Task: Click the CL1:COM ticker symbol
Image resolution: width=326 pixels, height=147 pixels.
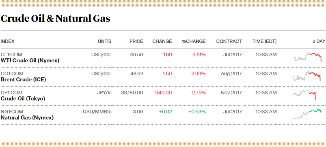Action: (x=11, y=55)
